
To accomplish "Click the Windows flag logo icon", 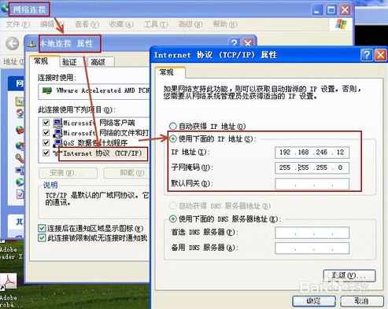I will (341, 24).
